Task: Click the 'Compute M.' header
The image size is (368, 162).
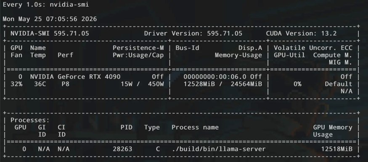Action: (x=333, y=55)
